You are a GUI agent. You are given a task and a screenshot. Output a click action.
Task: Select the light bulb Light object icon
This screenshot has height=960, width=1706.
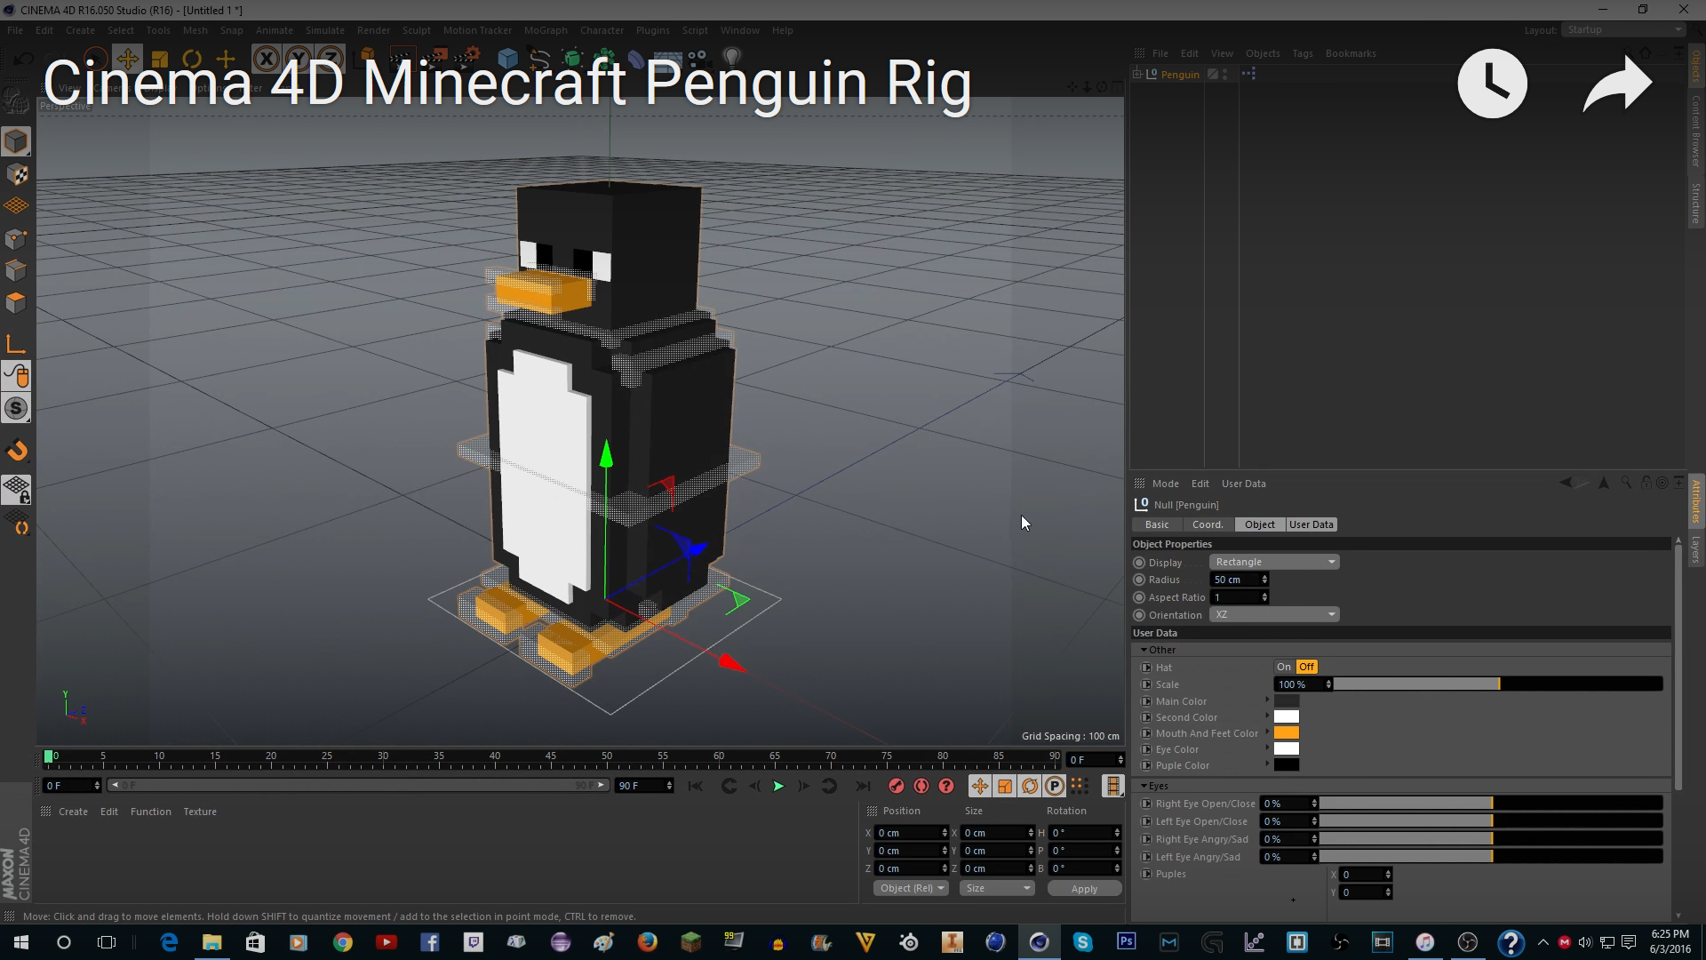[732, 59]
